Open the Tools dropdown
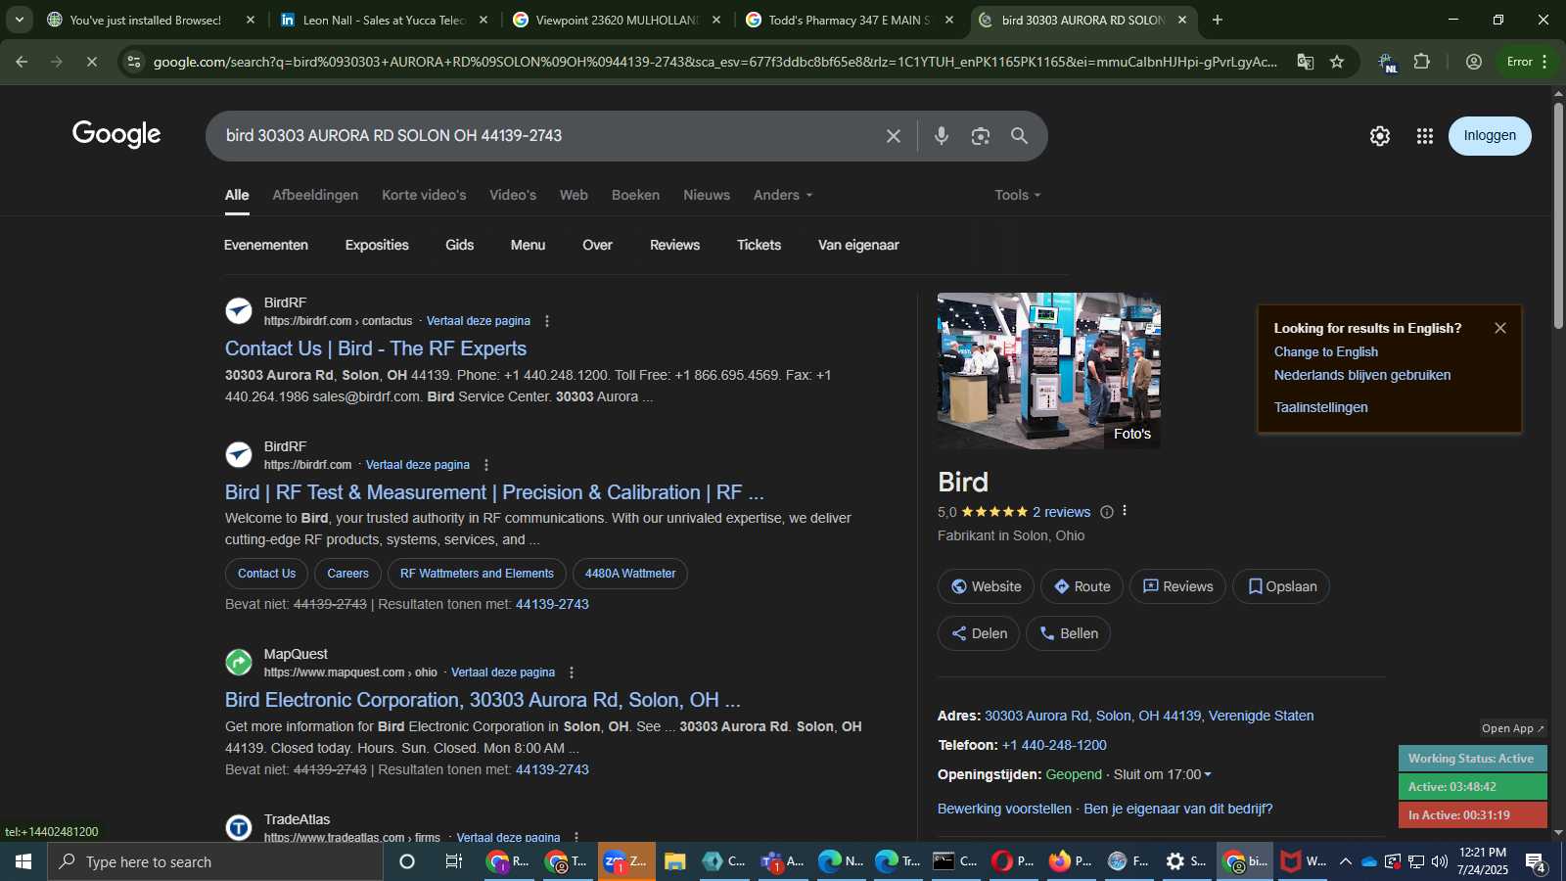The height and width of the screenshot is (881, 1566). [1018, 195]
